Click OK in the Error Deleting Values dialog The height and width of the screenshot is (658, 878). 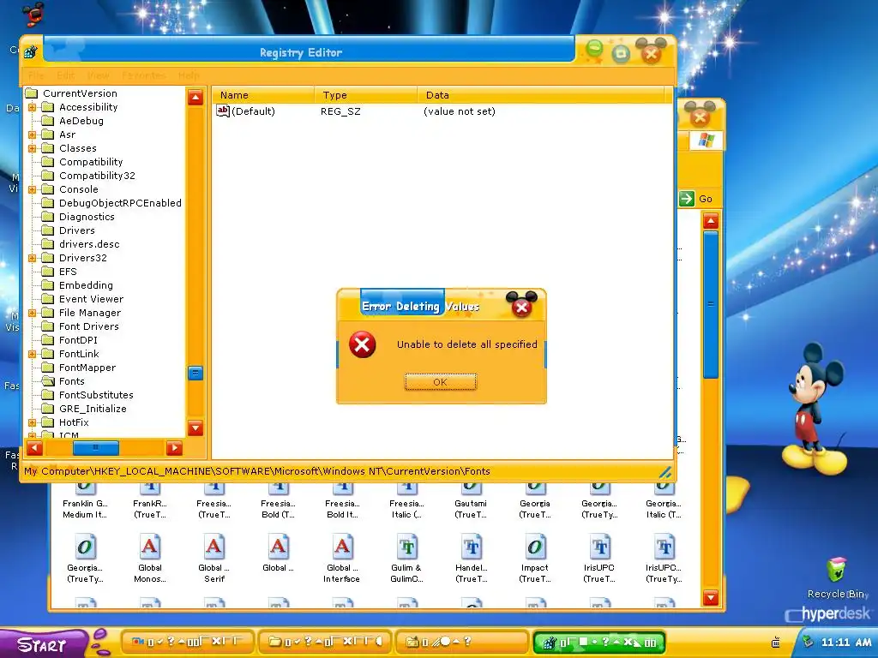(x=441, y=382)
